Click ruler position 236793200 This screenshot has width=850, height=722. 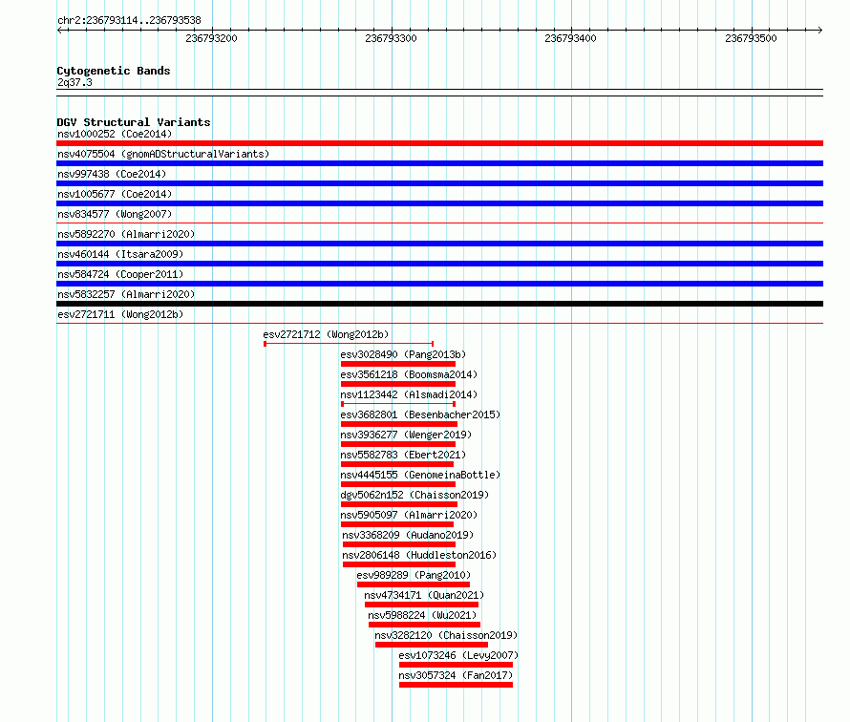pos(211,38)
